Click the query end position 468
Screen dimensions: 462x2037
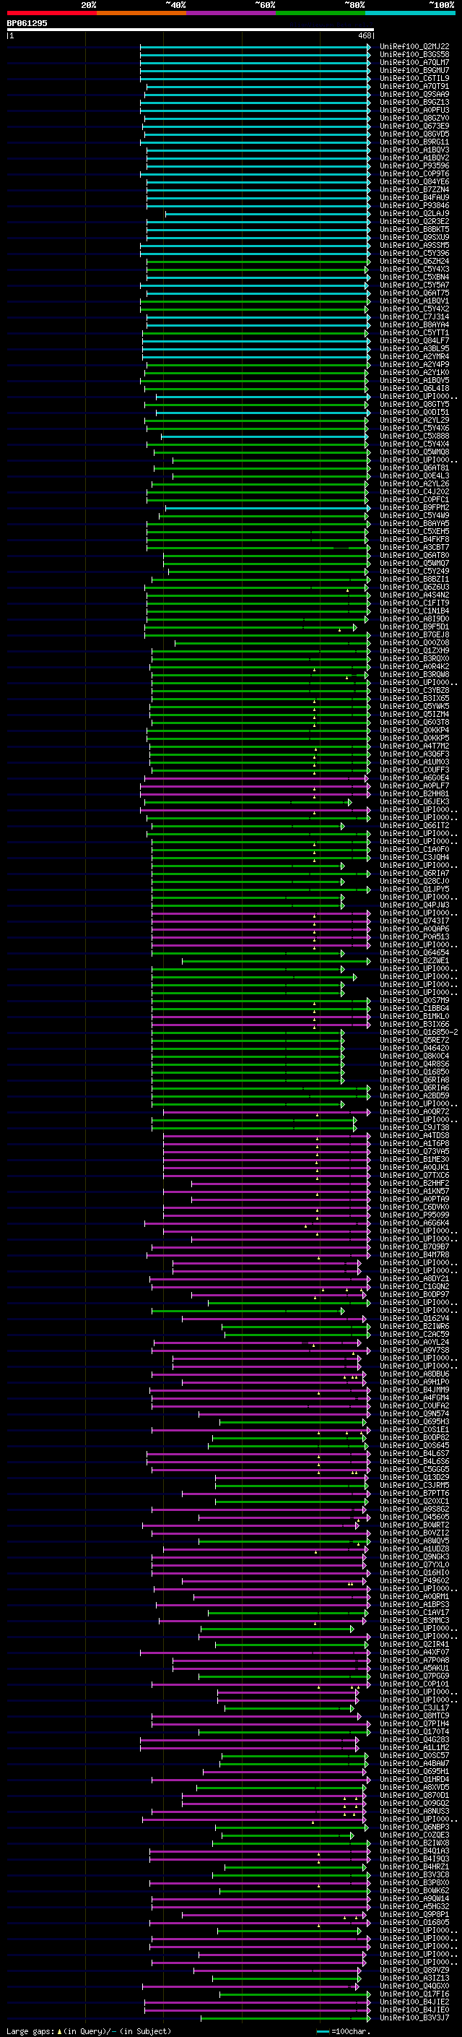(x=364, y=35)
